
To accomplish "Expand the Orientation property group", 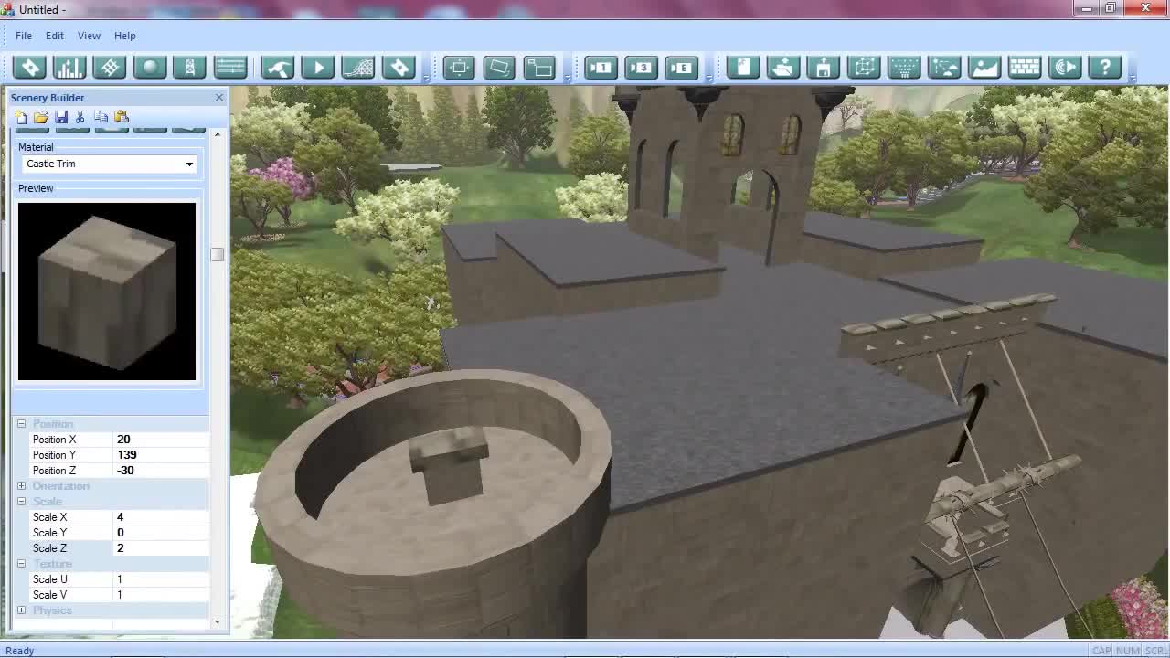I will 21,486.
